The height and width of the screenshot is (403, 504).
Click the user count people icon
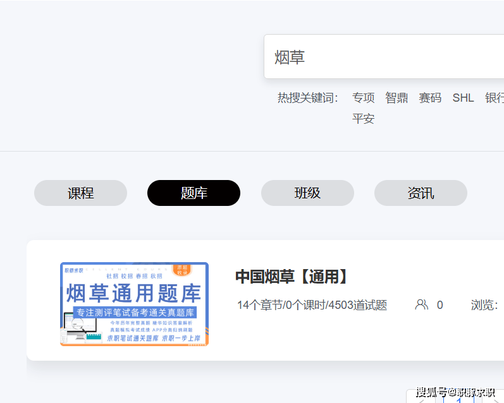[x=421, y=304]
